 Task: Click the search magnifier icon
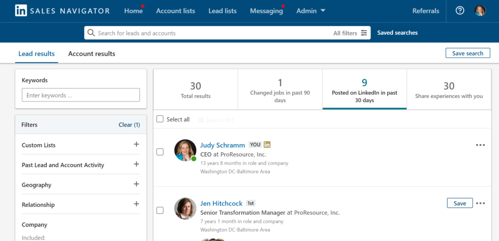(x=91, y=33)
